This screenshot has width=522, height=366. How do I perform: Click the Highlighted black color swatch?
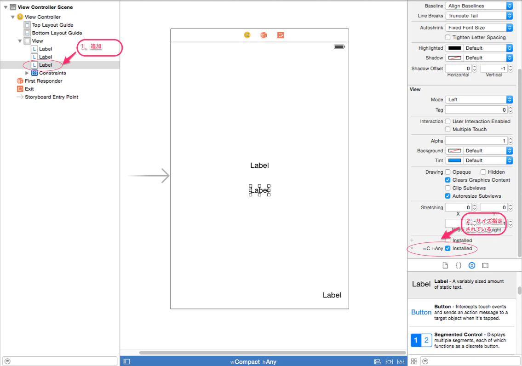tap(454, 48)
